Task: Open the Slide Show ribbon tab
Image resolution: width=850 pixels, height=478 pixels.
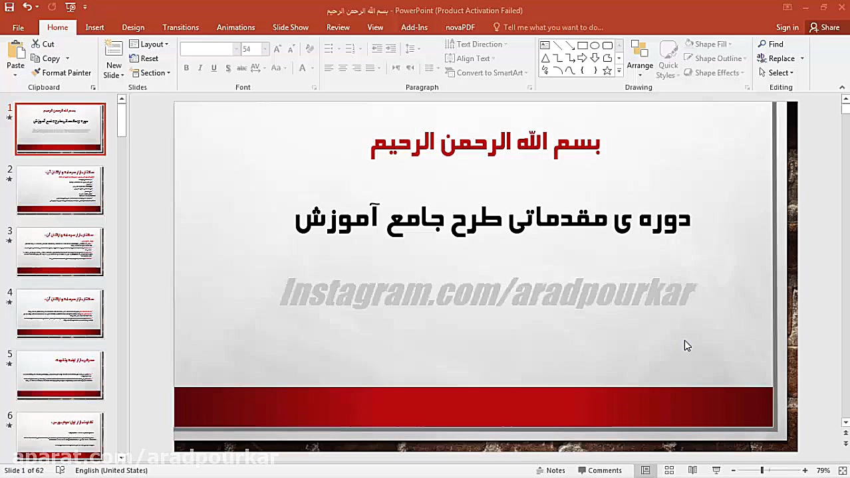Action: [x=290, y=27]
